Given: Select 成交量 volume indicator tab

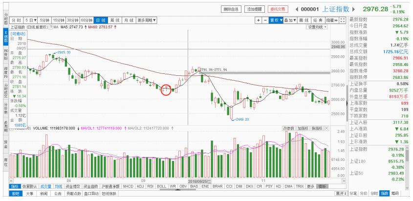Looking at the screenshot, I should (46, 186).
